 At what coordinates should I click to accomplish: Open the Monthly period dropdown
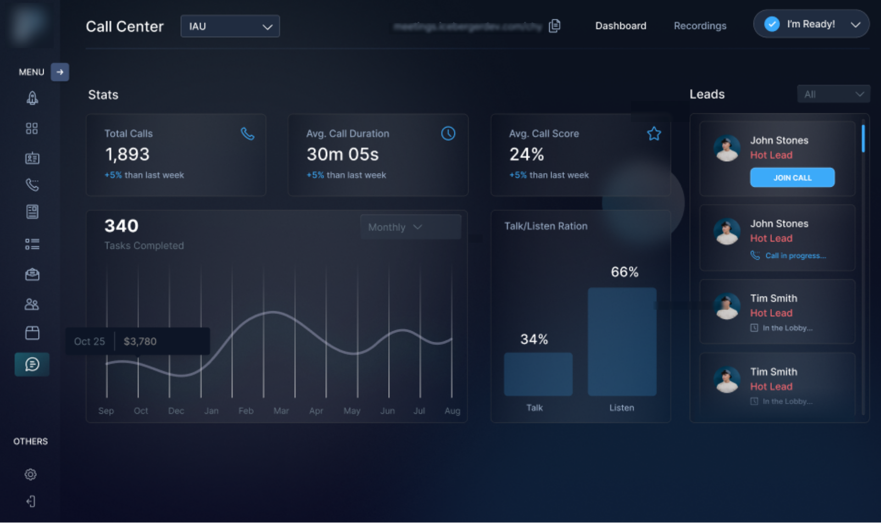tap(410, 227)
